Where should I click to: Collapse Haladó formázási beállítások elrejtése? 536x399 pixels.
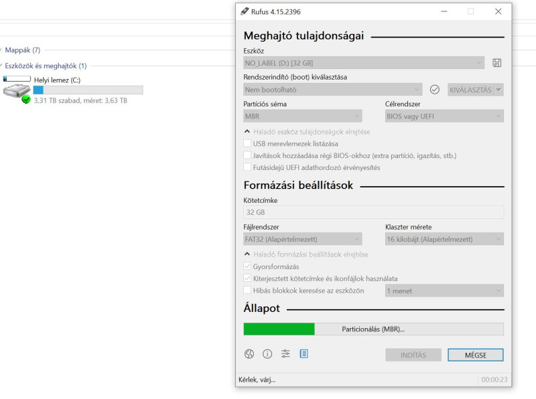[306, 254]
